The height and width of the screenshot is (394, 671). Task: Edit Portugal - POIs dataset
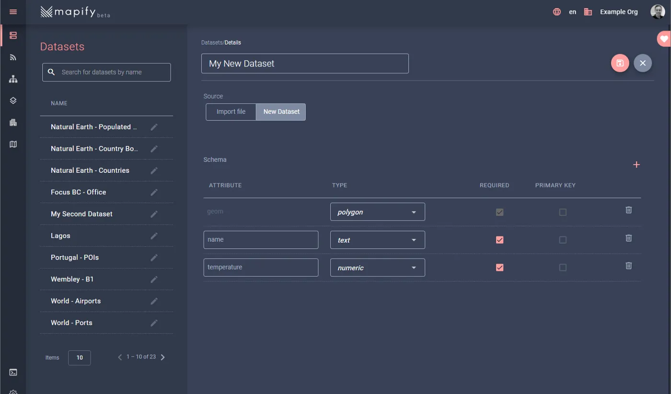click(154, 258)
